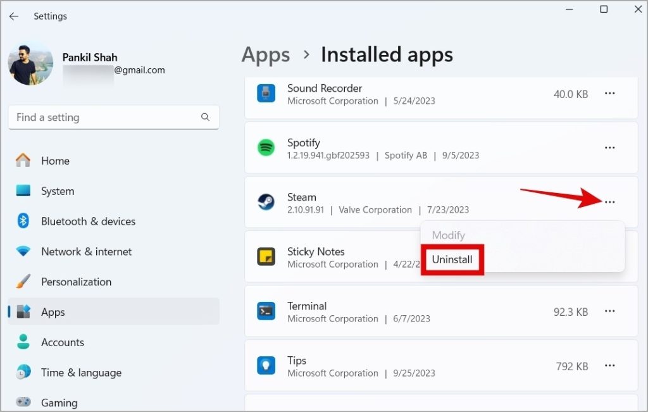648x412 pixels.
Task: Choose Modify in the Steam context menu
Action: [x=449, y=235]
